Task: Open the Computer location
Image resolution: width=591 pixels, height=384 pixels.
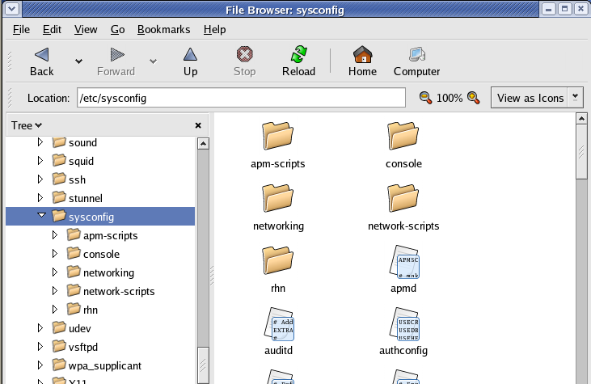Action: (416, 55)
